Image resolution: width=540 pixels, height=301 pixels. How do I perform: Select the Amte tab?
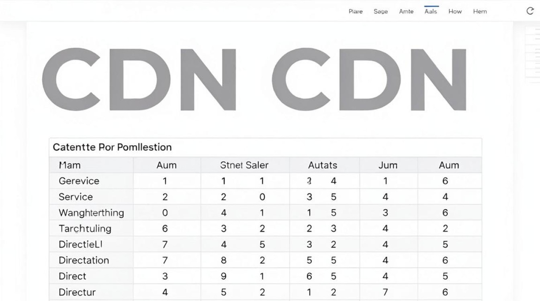point(406,12)
